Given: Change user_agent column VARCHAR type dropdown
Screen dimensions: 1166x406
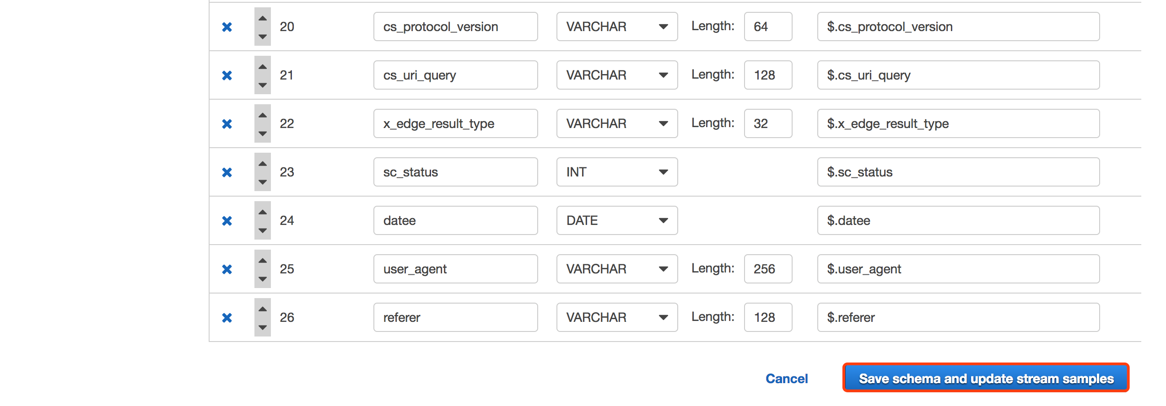Looking at the screenshot, I should pos(616,269).
